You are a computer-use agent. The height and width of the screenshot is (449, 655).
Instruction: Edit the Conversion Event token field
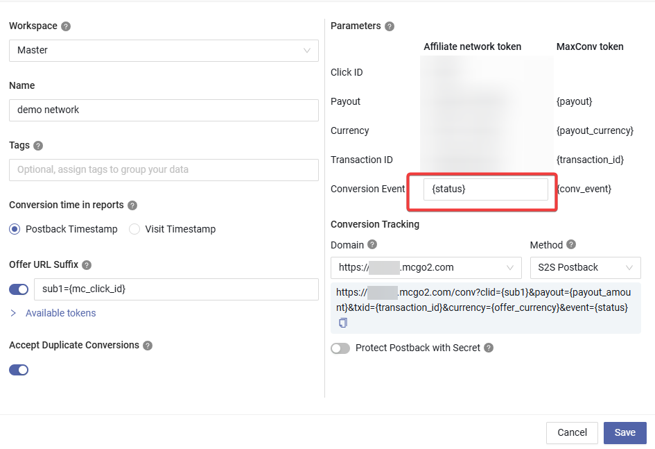tap(485, 188)
